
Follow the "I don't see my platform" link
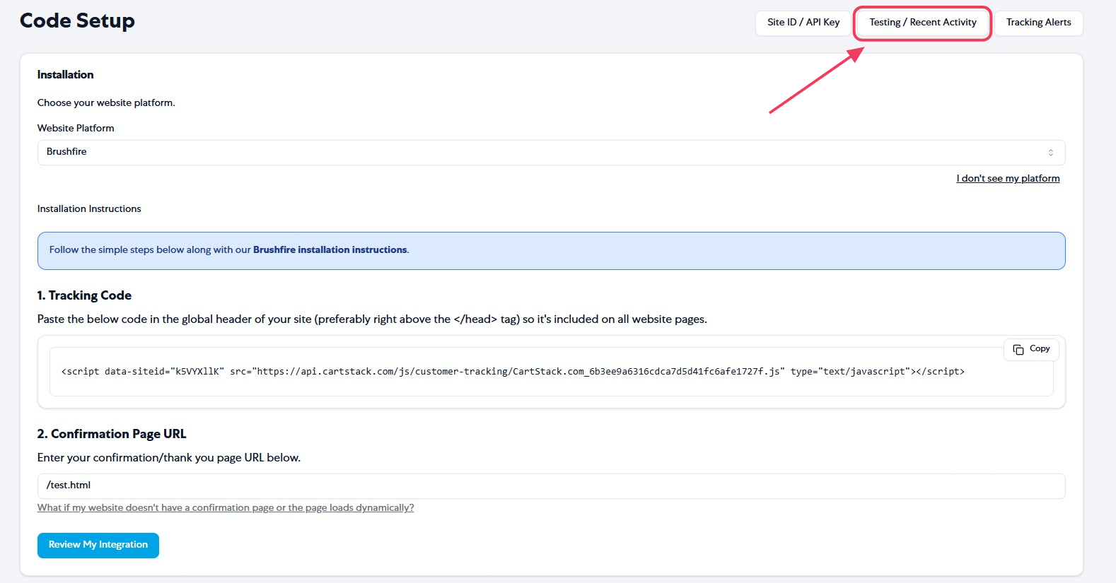[x=1008, y=178]
